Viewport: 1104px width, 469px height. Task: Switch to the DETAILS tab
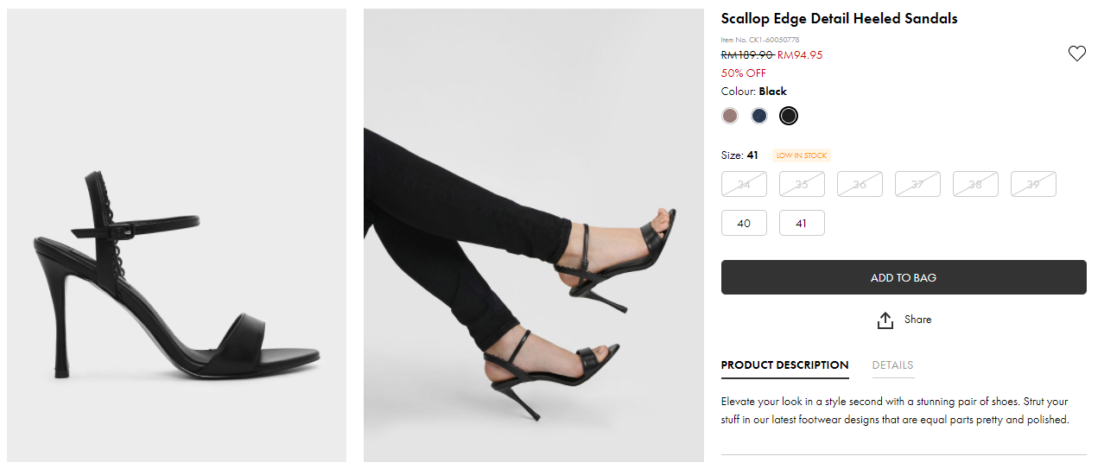pyautogui.click(x=892, y=365)
